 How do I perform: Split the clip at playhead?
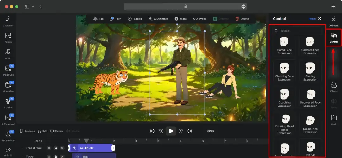[x=42, y=131]
